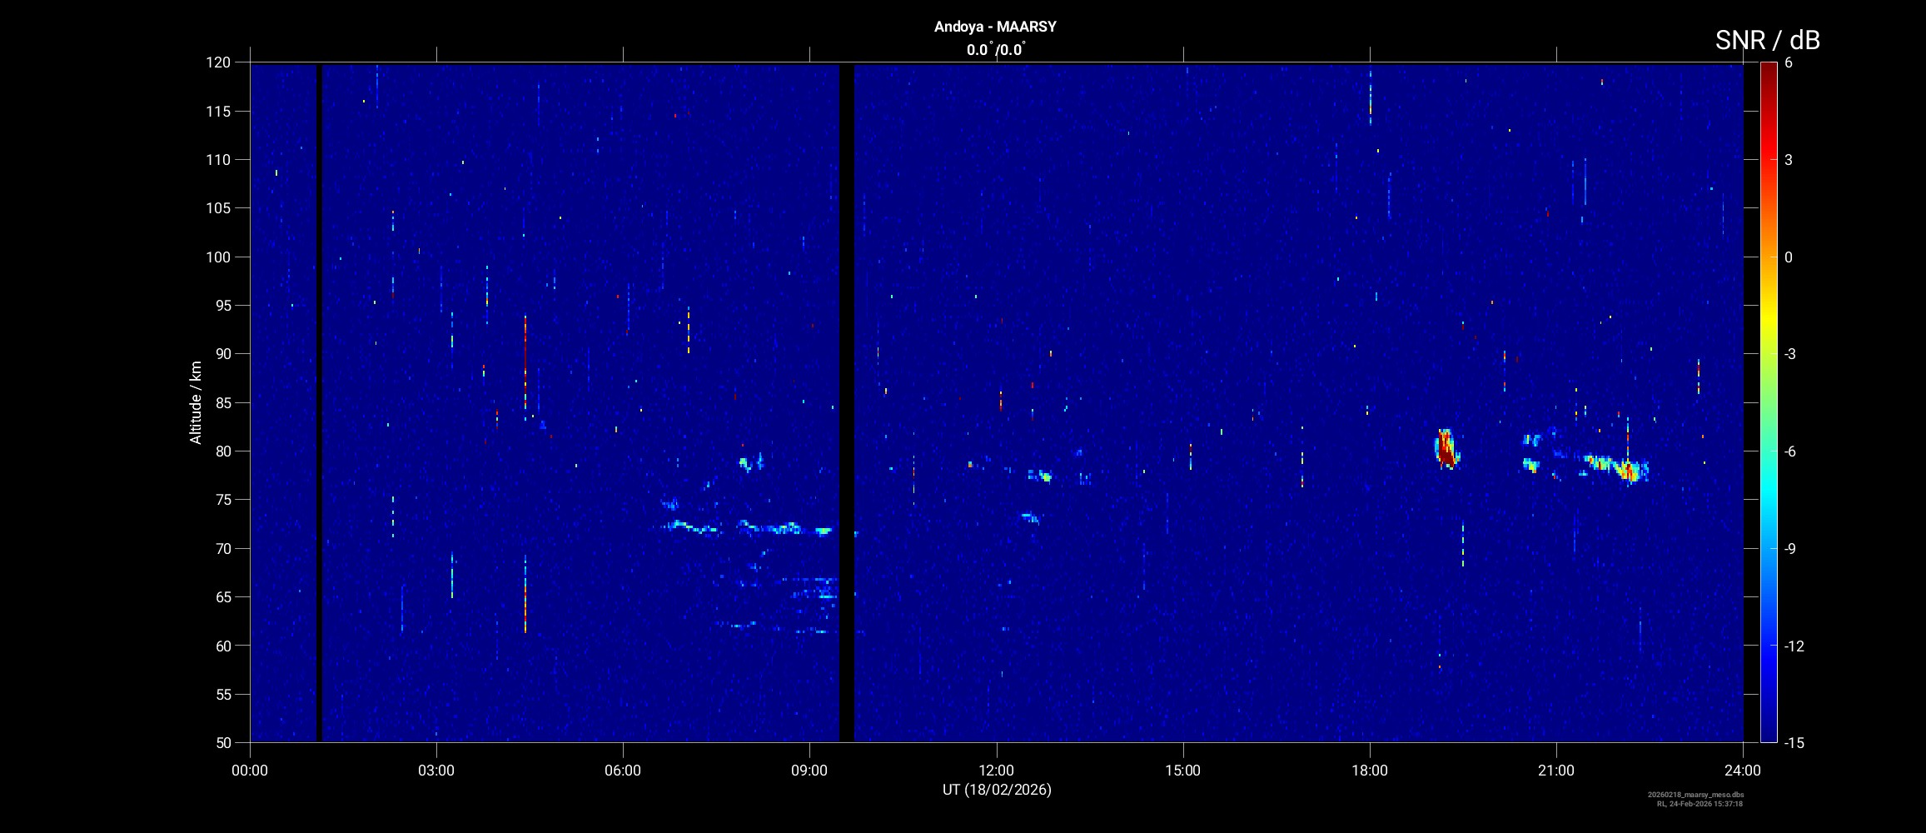Click the Altitude / km axis title
The height and width of the screenshot is (833, 1926).
point(196,402)
